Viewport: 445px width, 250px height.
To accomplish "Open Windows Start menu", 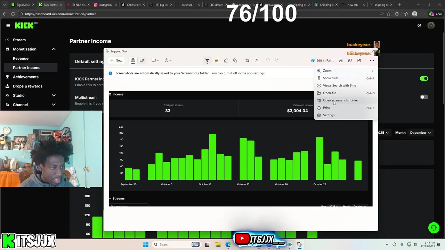I will (145, 244).
